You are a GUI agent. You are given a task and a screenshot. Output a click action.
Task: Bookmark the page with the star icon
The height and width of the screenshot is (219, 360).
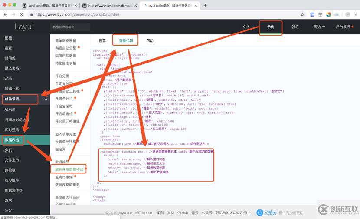302,14
